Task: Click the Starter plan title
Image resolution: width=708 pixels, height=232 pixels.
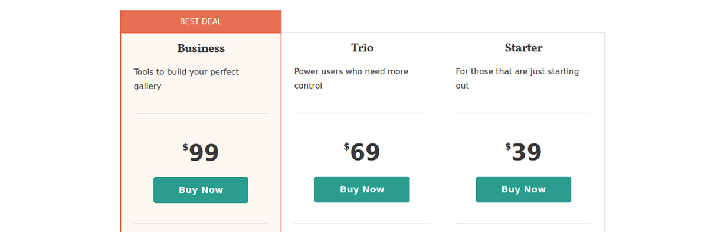Action: click(523, 48)
